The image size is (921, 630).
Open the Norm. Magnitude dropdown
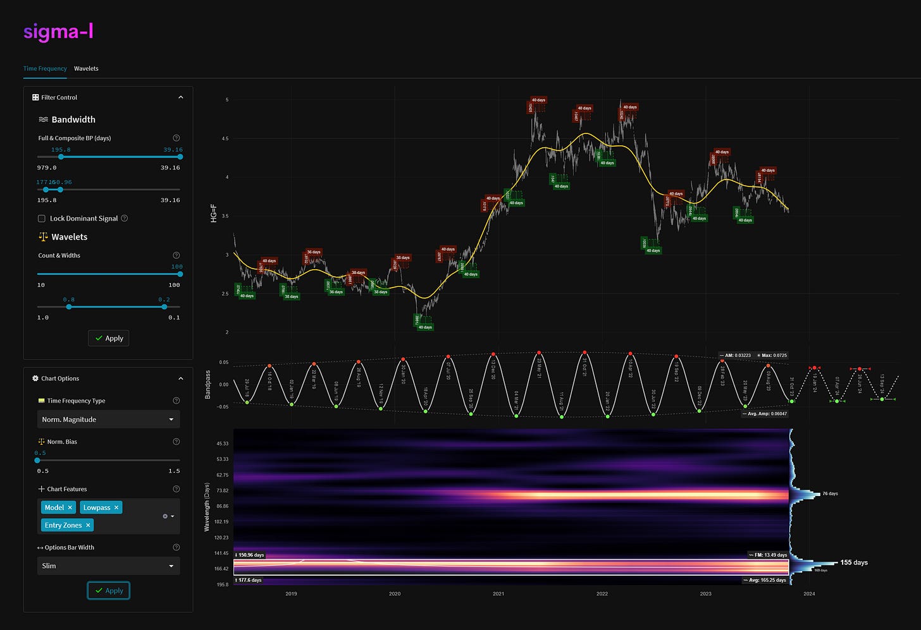point(108,420)
